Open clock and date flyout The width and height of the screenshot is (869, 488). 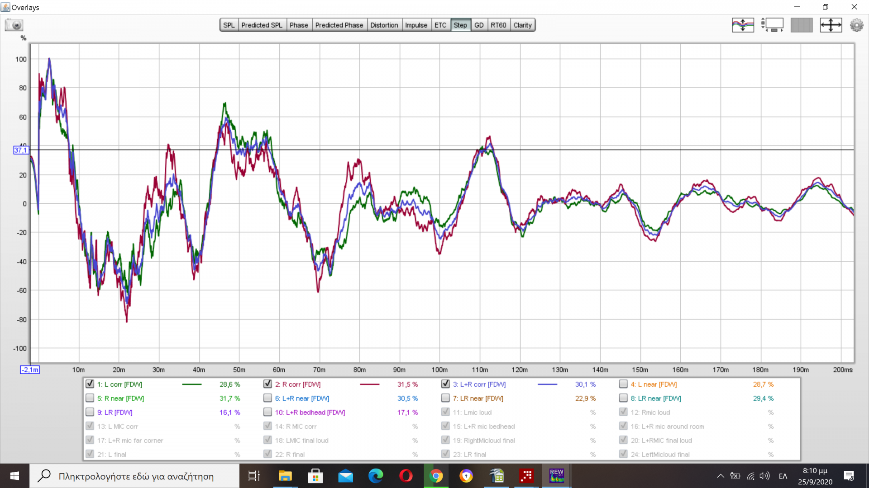click(815, 476)
